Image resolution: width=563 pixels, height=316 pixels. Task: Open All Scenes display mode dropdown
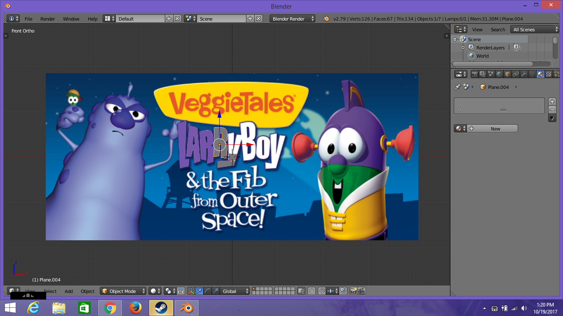pyautogui.click(x=535, y=29)
